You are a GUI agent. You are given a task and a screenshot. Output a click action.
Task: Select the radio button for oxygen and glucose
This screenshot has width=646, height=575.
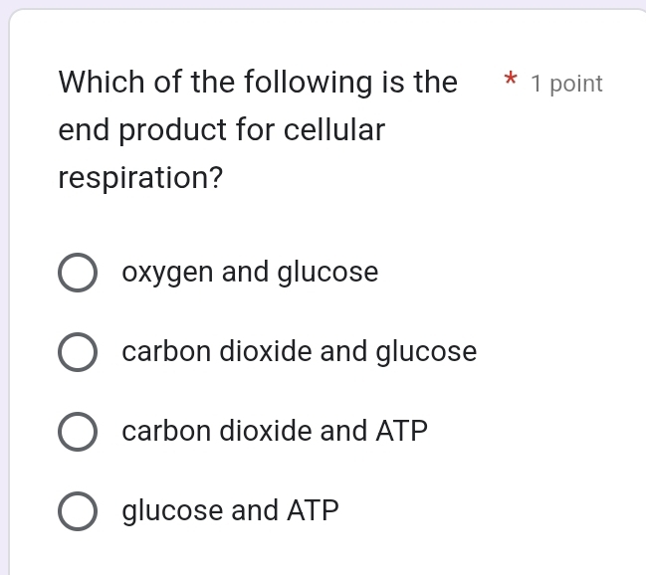[78, 274]
